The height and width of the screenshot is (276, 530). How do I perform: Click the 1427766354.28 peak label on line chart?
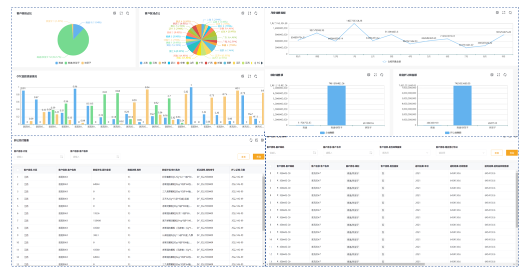pyautogui.click(x=354, y=21)
